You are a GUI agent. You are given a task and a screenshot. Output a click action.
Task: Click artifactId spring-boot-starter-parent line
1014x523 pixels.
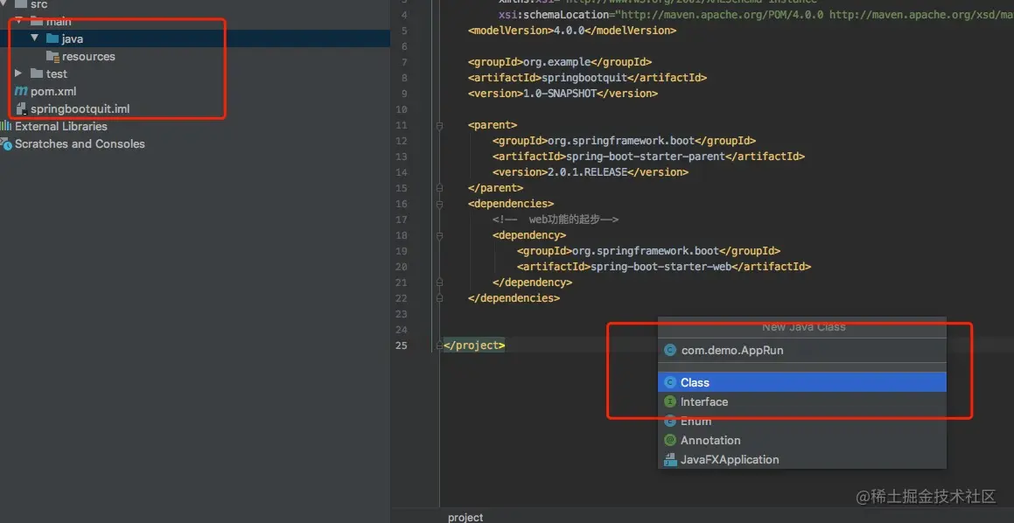coord(648,157)
